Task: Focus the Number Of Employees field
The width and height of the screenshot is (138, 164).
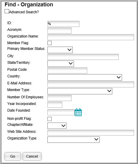Action: click(x=59, y=98)
